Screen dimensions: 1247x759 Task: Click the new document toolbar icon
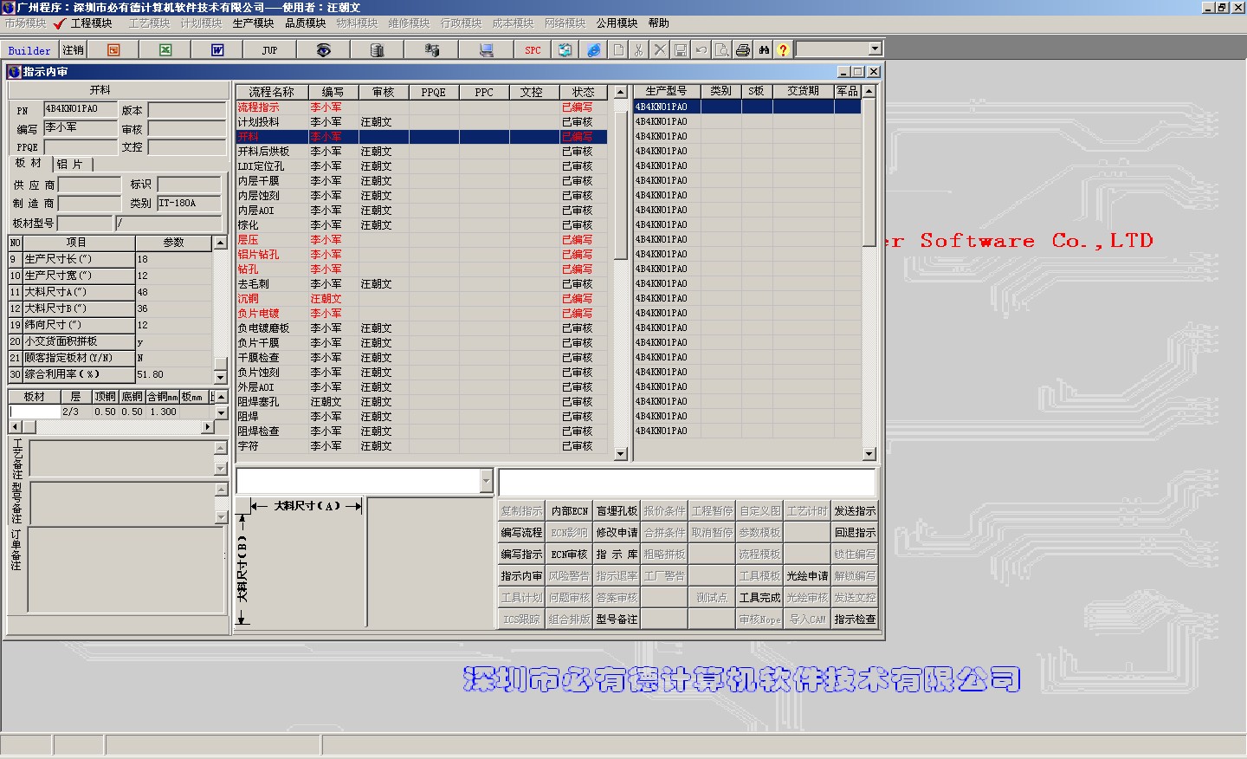pos(618,50)
